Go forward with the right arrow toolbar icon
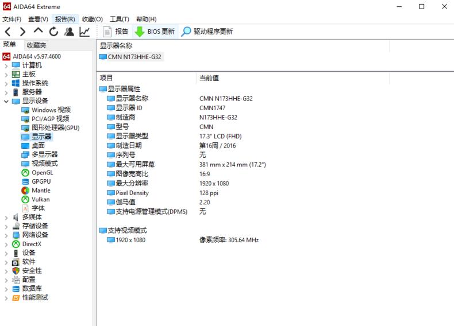This screenshot has width=454, height=326. 22,32
